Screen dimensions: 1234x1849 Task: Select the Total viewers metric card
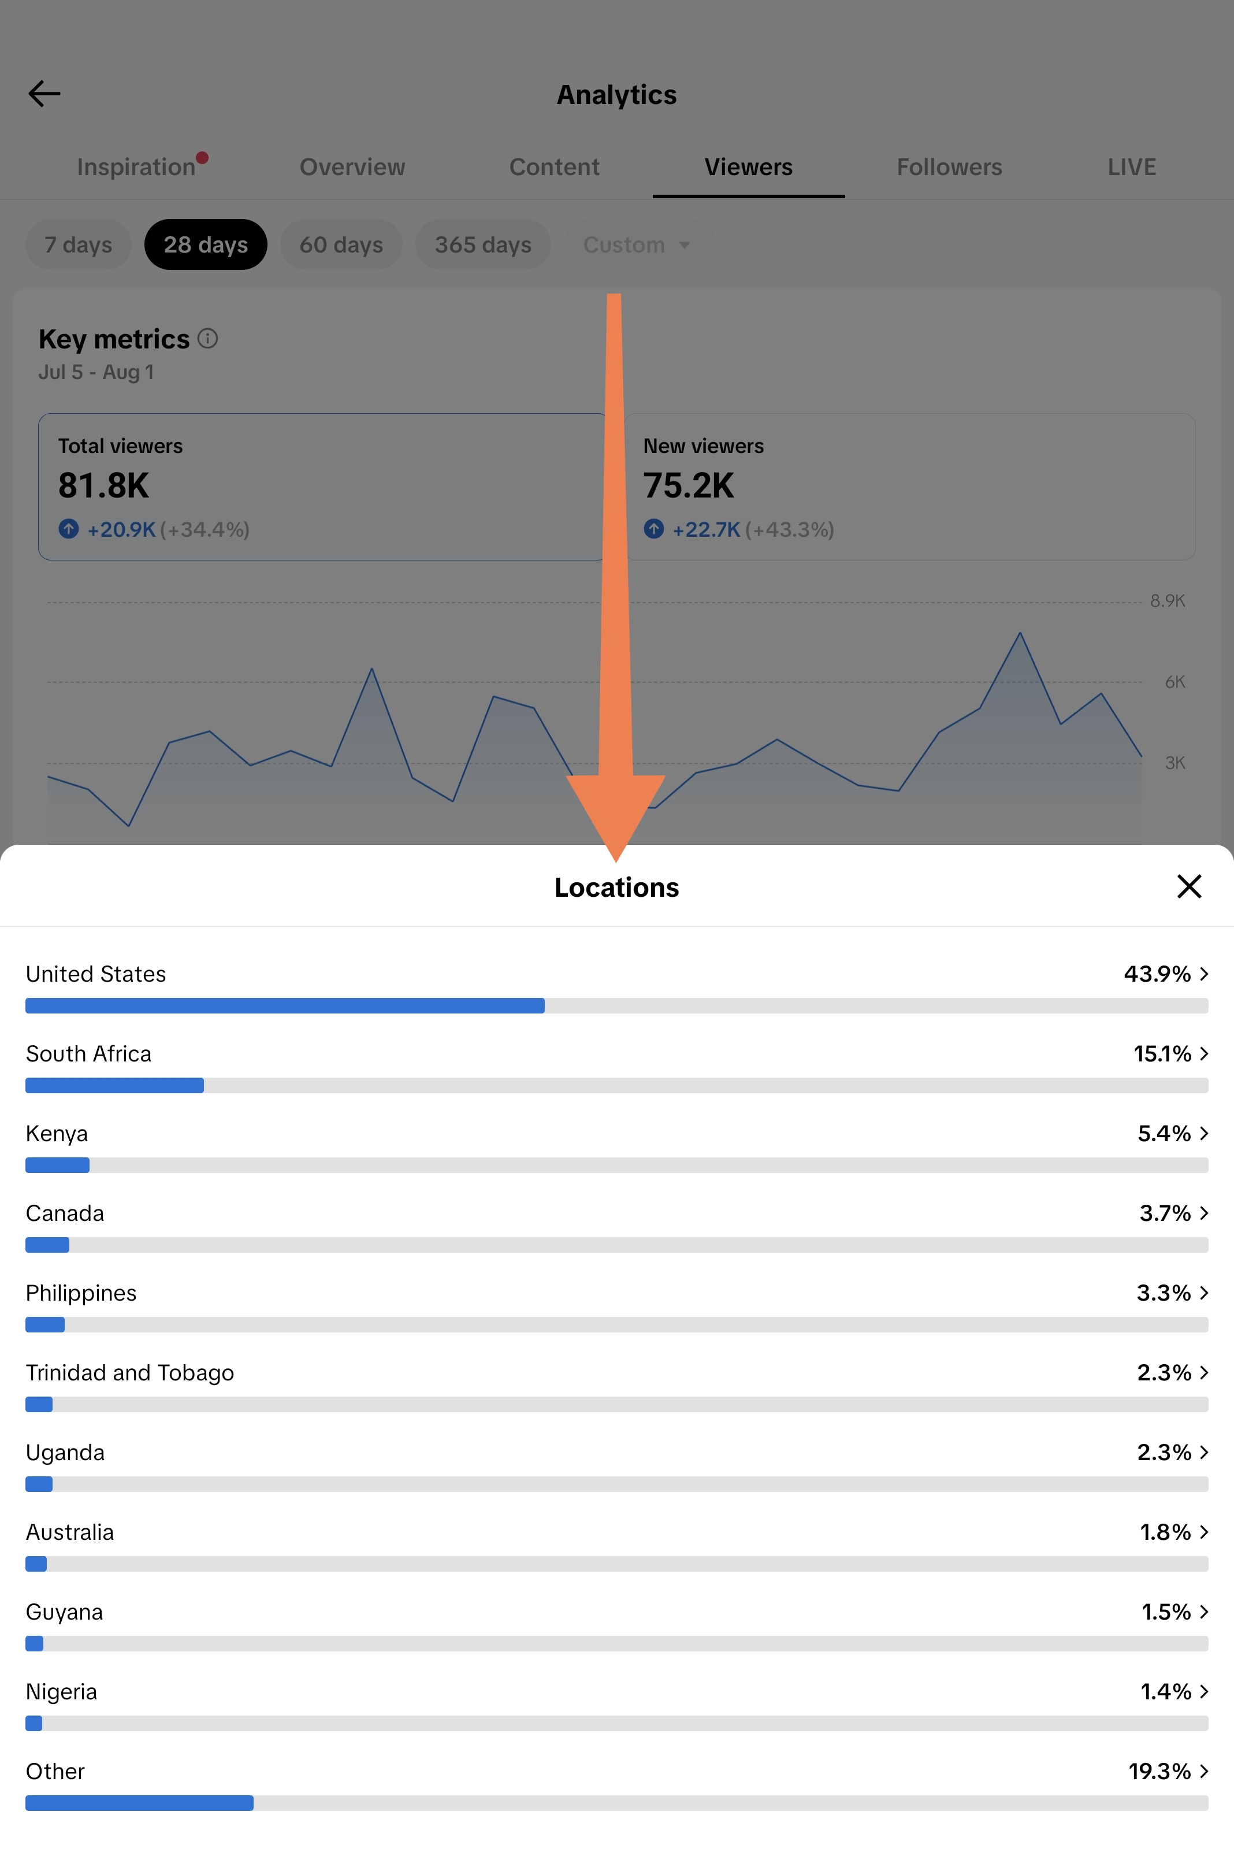pyautogui.click(x=321, y=487)
